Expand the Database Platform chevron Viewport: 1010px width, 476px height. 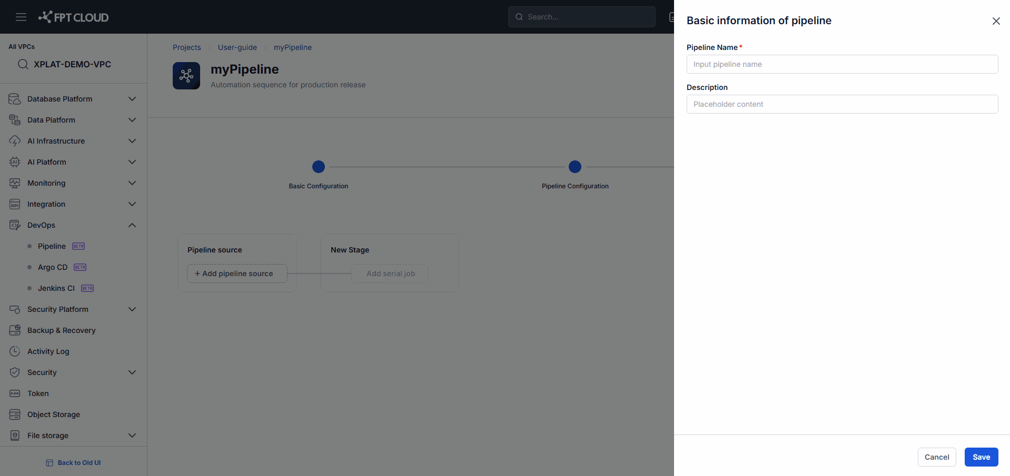132,99
